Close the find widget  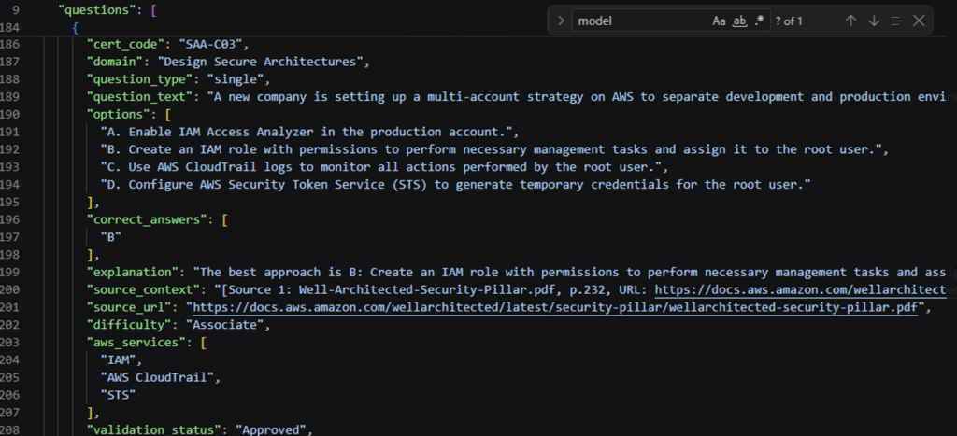click(x=919, y=21)
